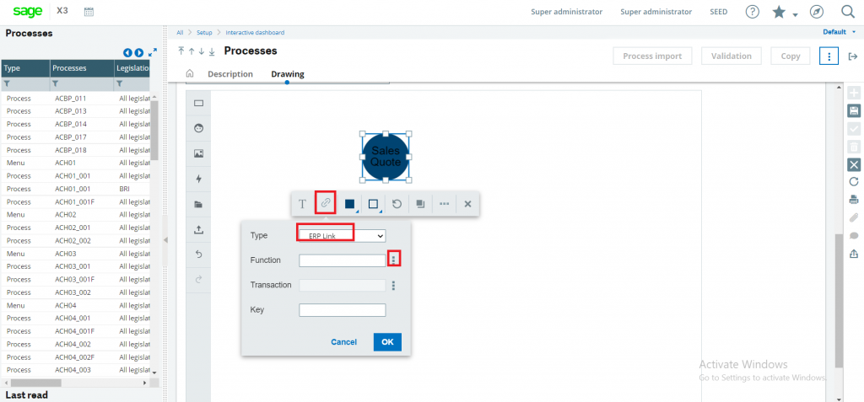Click the lightning bolt tool in sidebar
The image size is (864, 402).
[199, 179]
